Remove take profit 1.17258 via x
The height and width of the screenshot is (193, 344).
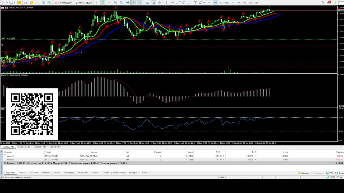(x=255, y=159)
